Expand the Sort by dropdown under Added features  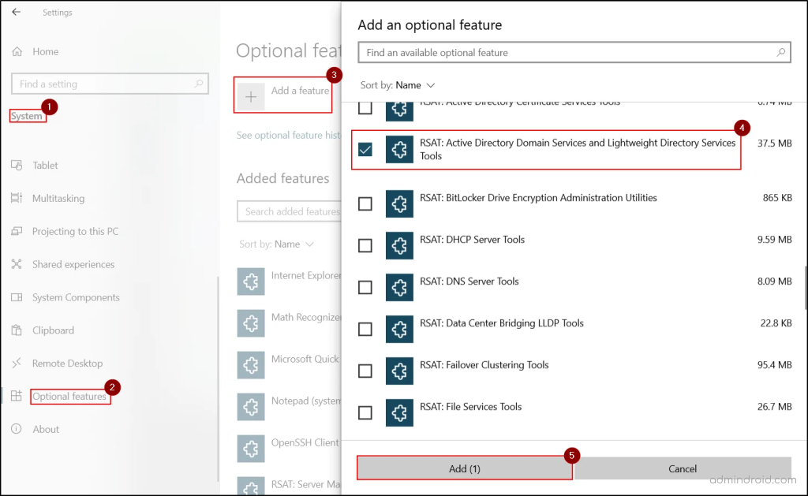(x=276, y=244)
